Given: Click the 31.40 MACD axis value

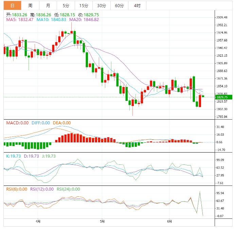Looking at the screenshot, I should point(220,127).
